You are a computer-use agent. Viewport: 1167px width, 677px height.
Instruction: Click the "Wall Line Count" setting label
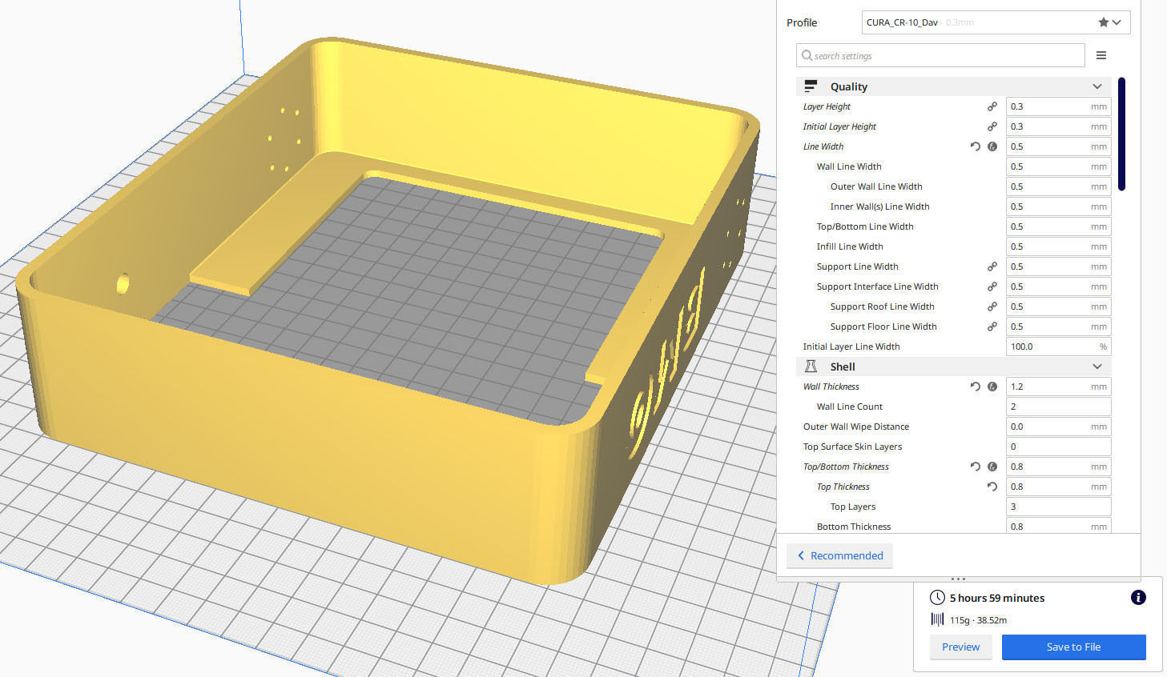pyautogui.click(x=850, y=407)
